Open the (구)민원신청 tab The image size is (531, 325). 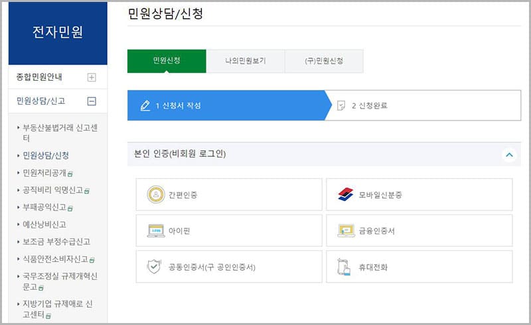tap(324, 61)
